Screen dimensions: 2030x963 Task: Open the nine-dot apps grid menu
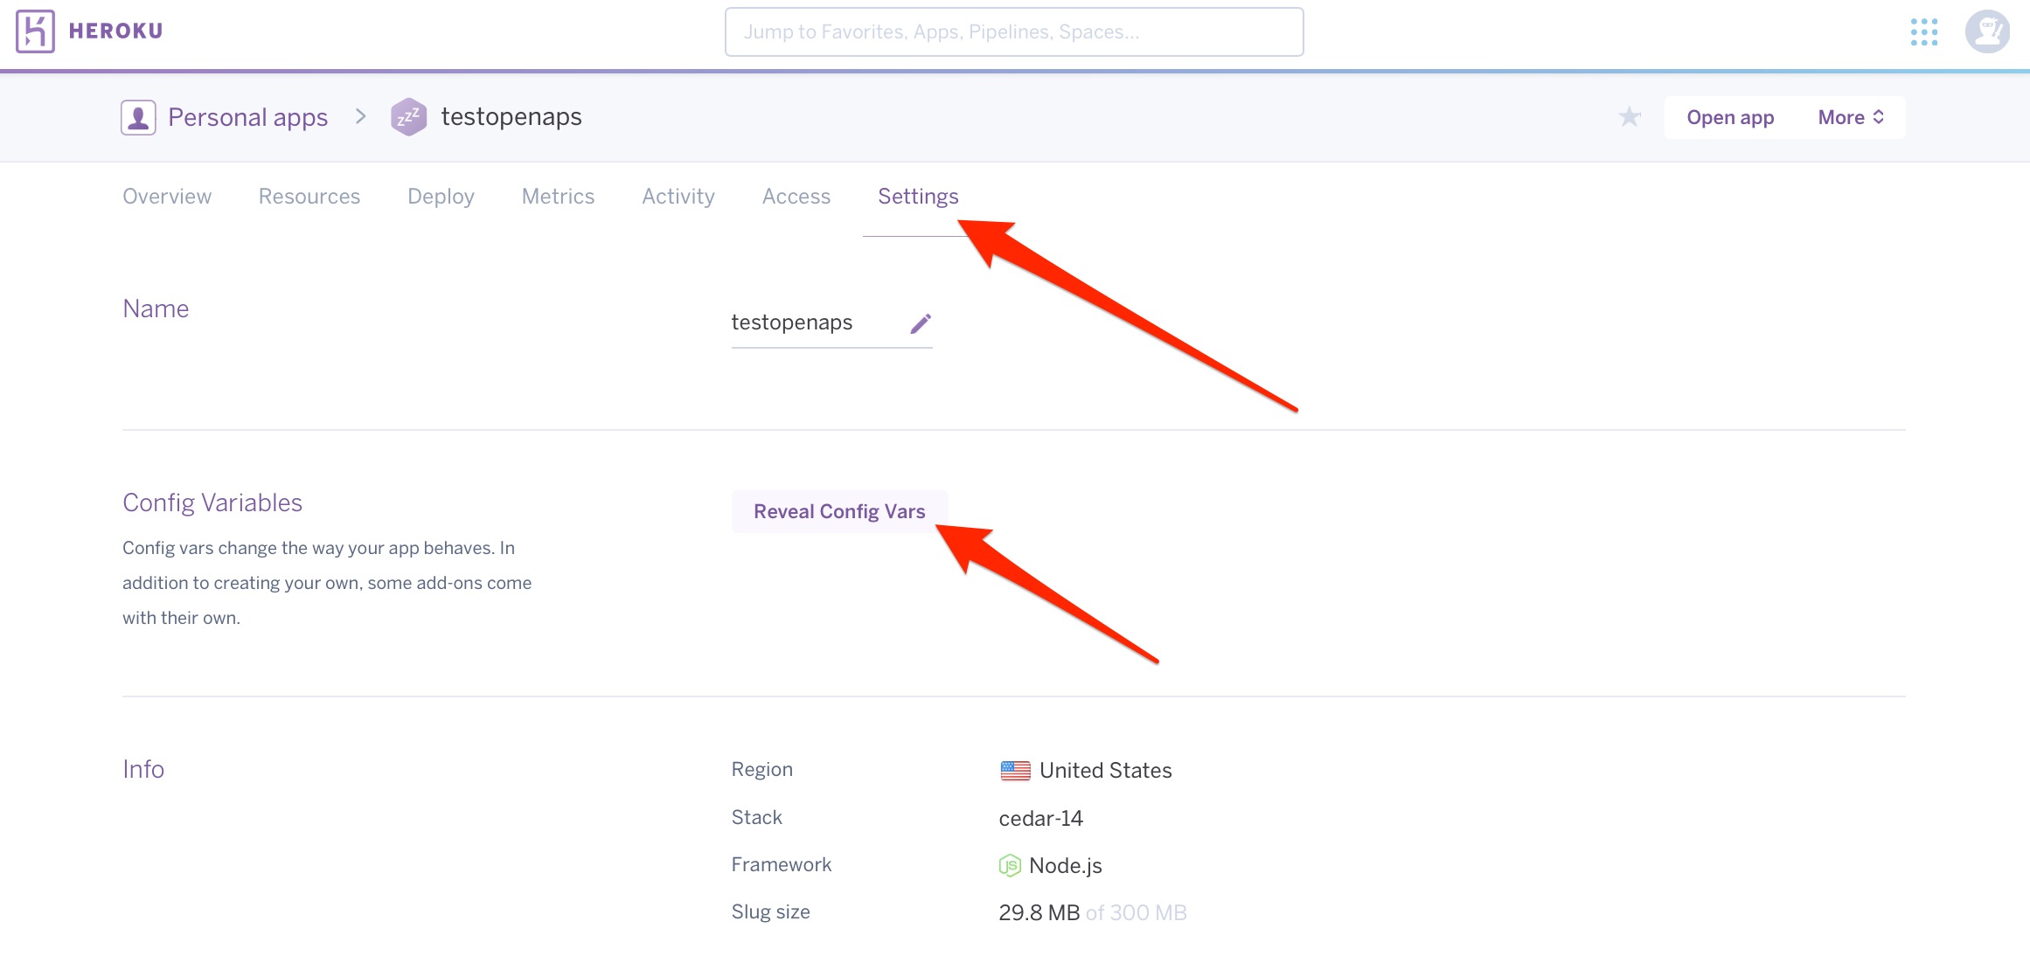[1923, 32]
